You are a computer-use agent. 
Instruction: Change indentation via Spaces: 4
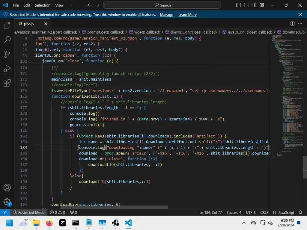coord(234,213)
